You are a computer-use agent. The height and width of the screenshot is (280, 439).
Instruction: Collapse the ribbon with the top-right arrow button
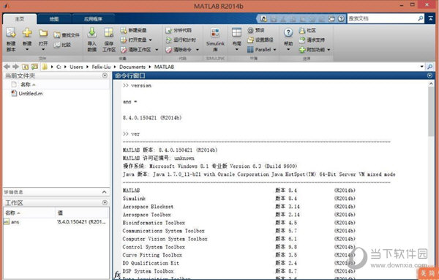tap(431, 18)
